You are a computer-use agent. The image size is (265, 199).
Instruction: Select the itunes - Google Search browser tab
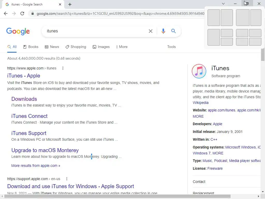(x=33, y=5)
